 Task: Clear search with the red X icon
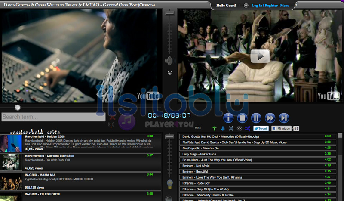click(x=112, y=118)
